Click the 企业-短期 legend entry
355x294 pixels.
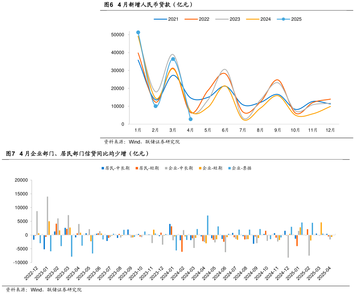(210, 168)
